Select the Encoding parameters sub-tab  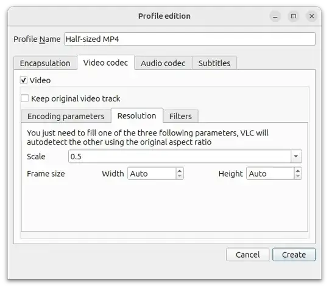(x=66, y=116)
